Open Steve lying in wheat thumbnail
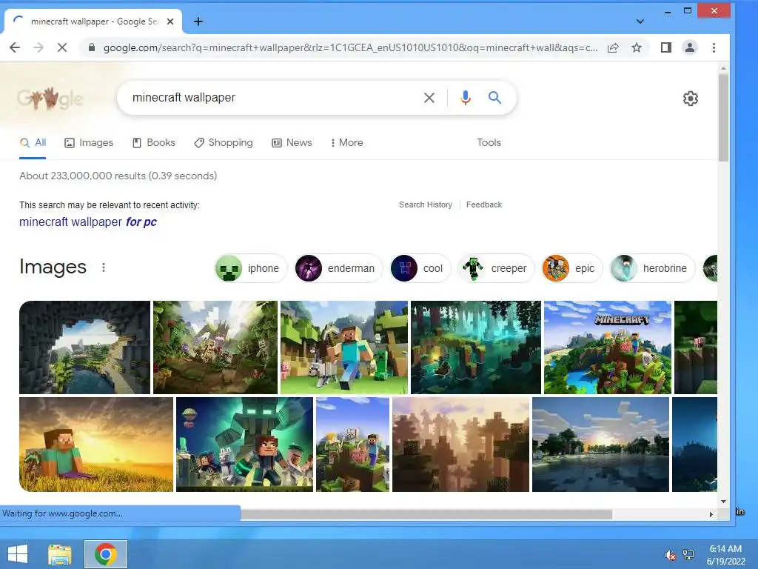This screenshot has width=758, height=569. [96, 445]
